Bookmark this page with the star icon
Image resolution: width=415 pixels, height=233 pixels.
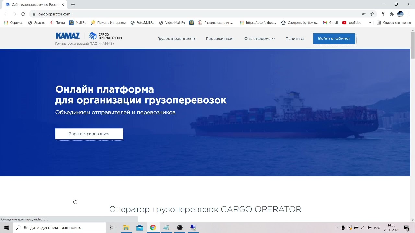(372, 14)
